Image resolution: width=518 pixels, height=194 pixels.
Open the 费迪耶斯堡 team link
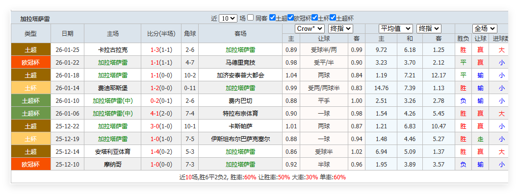[x=113, y=88]
